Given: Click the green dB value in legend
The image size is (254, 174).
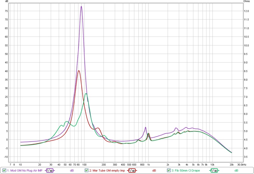Looking at the screenshot, I should pos(236,171).
